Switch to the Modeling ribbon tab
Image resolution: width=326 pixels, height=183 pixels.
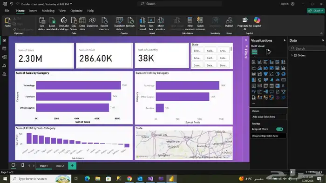[x=48, y=11]
